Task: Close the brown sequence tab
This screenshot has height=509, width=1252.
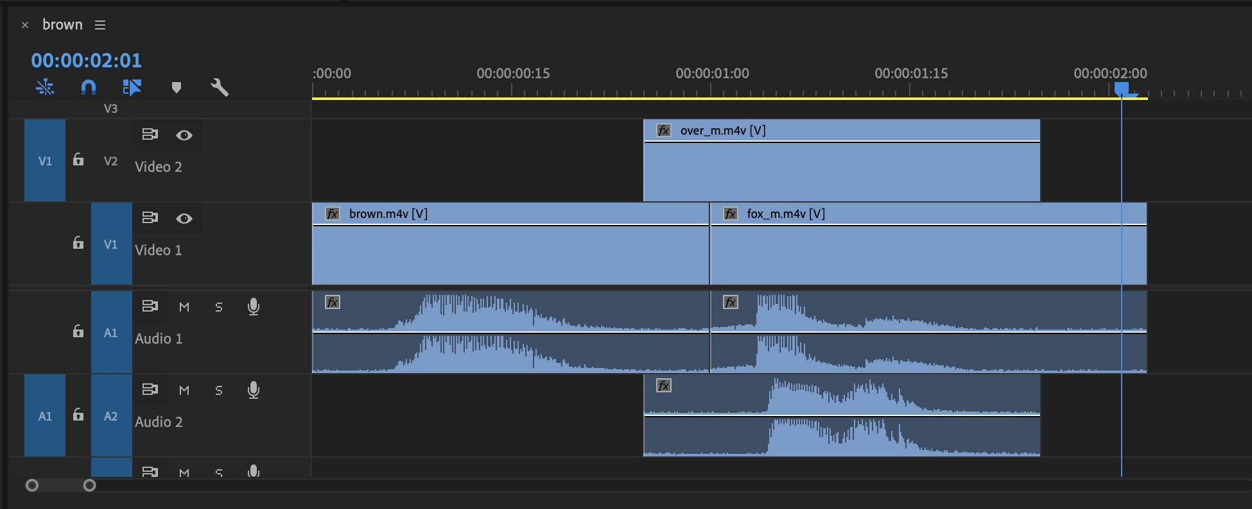Action: [25, 25]
